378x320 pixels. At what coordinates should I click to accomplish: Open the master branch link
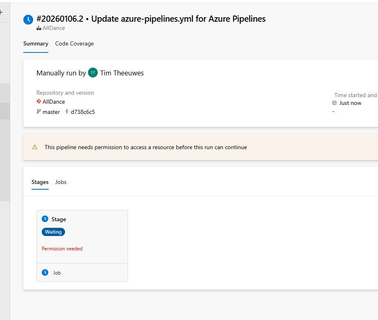[51, 112]
